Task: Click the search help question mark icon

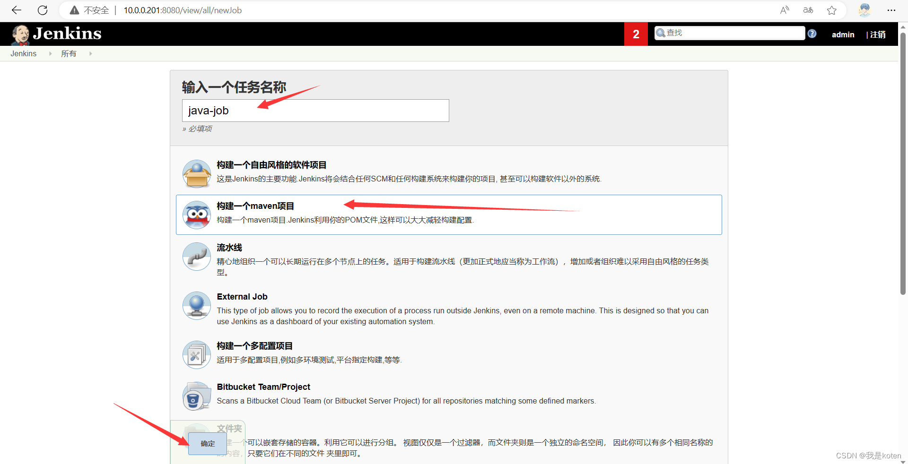Action: 812,34
